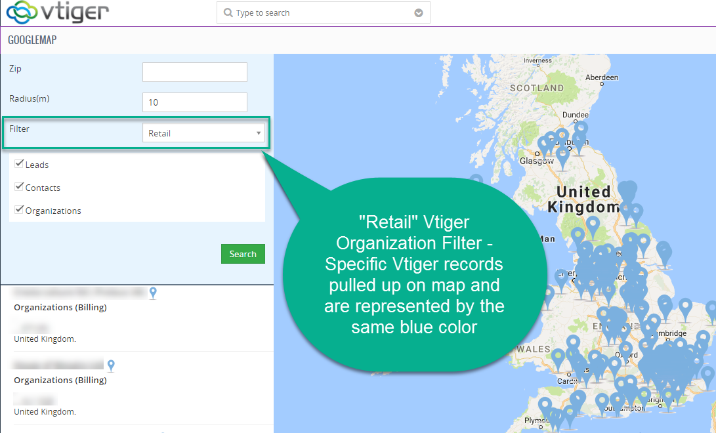Image resolution: width=716 pixels, height=433 pixels.
Task: Toggle the Contacts checkbox
Action: click(x=19, y=187)
